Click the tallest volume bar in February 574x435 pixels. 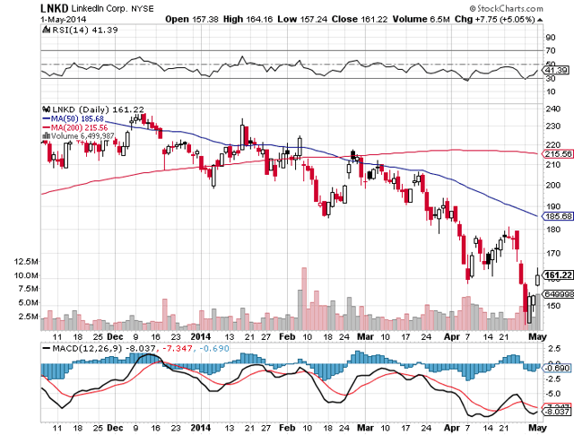304,299
